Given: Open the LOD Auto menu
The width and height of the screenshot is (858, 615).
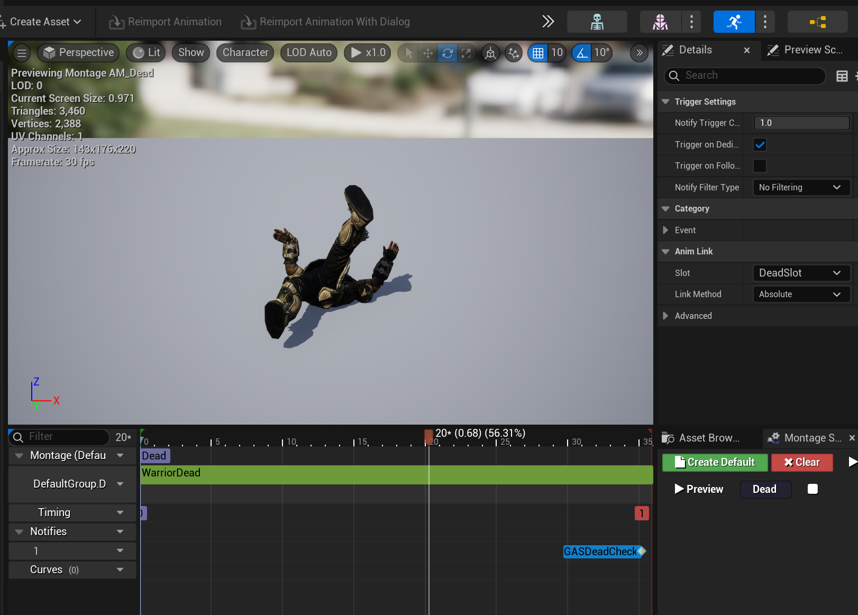Looking at the screenshot, I should (x=309, y=53).
